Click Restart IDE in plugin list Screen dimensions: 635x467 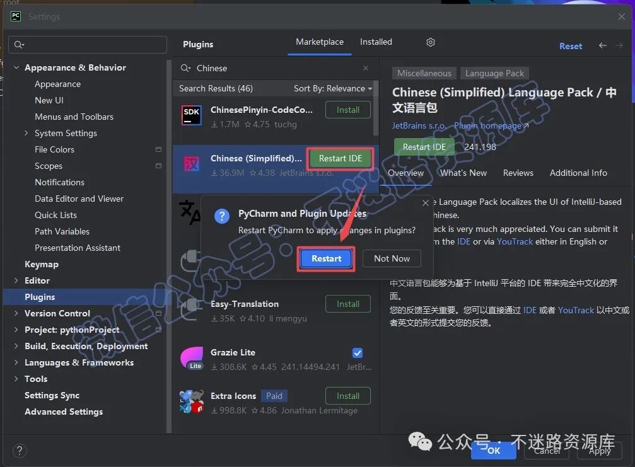coord(340,159)
